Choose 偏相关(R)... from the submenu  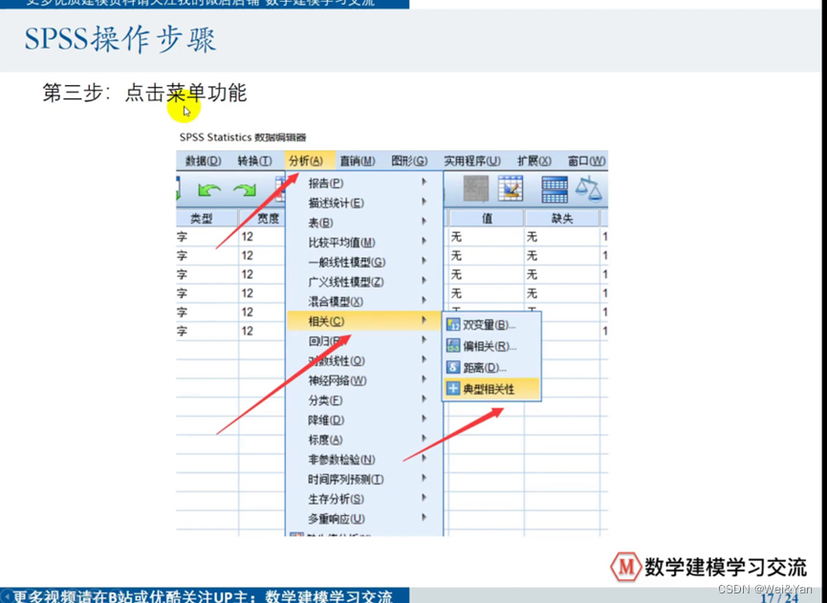(491, 346)
